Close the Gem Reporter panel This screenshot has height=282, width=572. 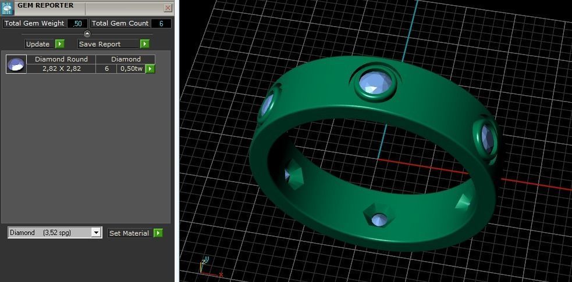(168, 8)
